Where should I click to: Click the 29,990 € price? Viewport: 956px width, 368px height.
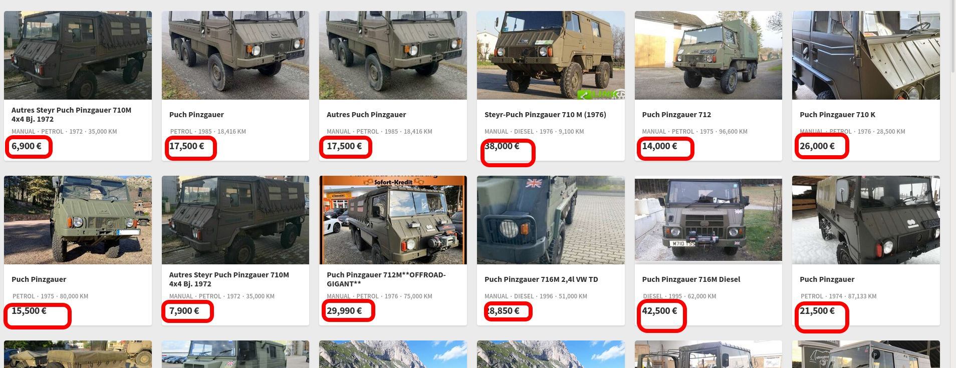point(344,311)
